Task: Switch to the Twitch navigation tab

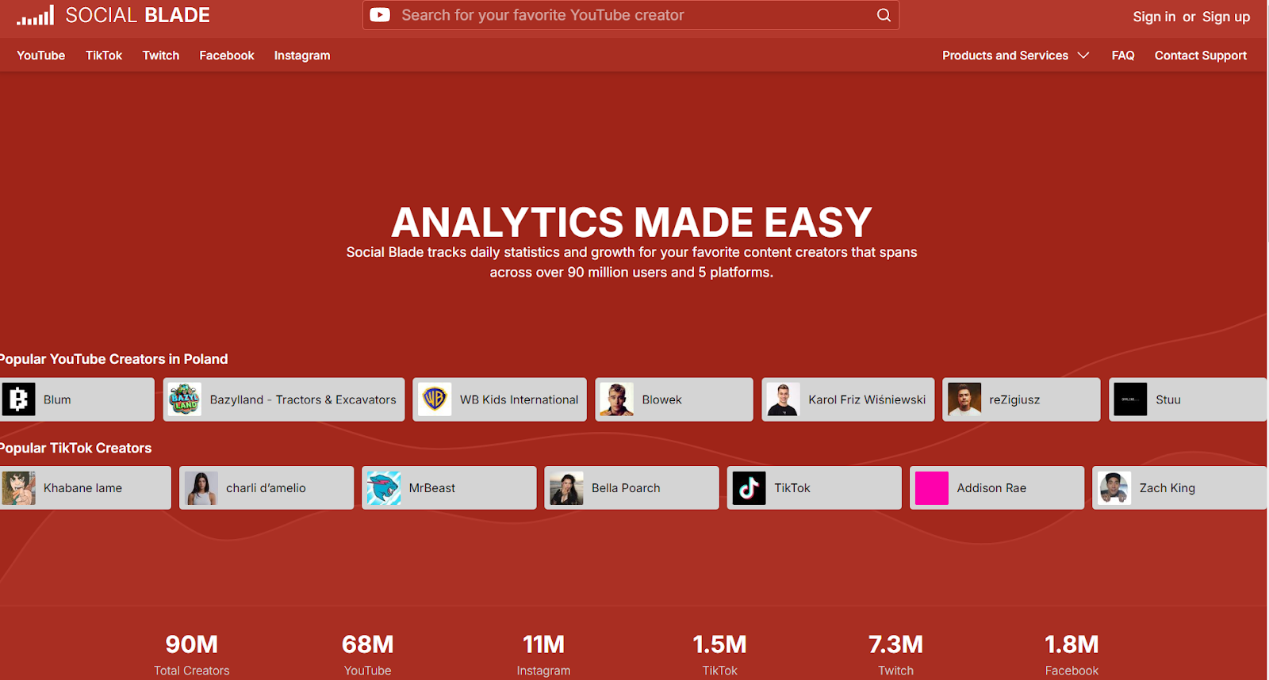Action: coord(161,55)
